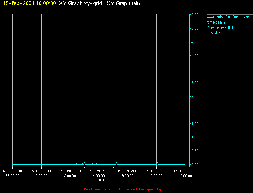Image resolution: width=253 pixels, height=193 pixels.
Task: Click the title timestamp "15-feb-2001,10:00:00"
Action: [x=29, y=3]
